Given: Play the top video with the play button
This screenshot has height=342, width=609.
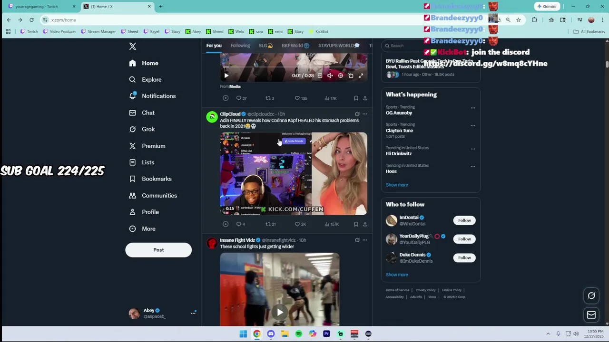Looking at the screenshot, I should pos(226,76).
